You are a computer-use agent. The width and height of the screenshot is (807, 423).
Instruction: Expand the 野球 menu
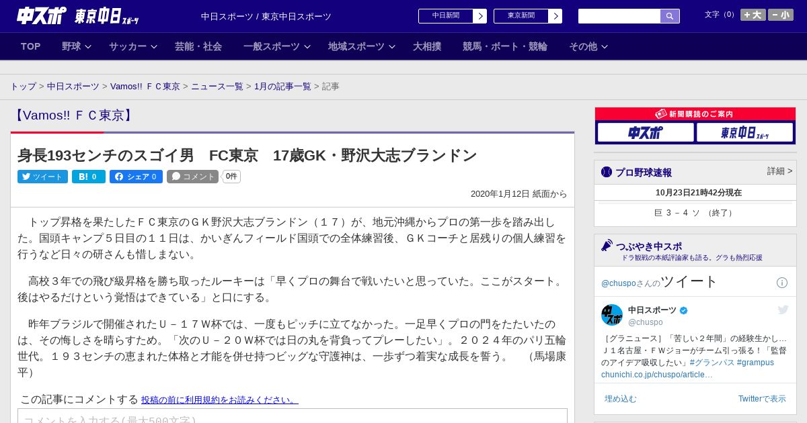(x=77, y=46)
